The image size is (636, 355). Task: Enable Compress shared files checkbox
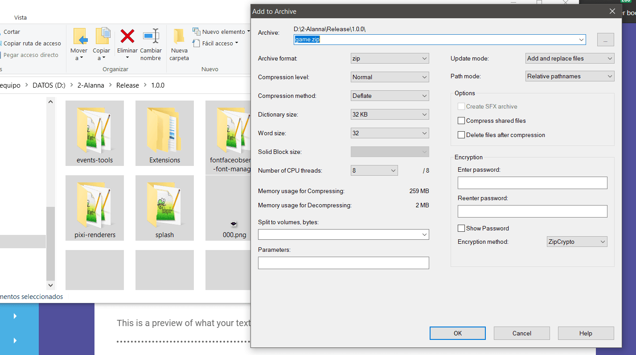click(x=461, y=121)
